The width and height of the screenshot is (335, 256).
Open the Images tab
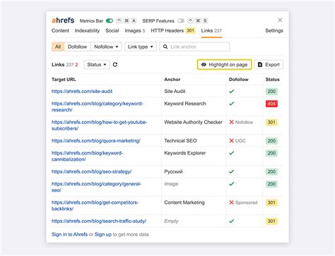(135, 30)
